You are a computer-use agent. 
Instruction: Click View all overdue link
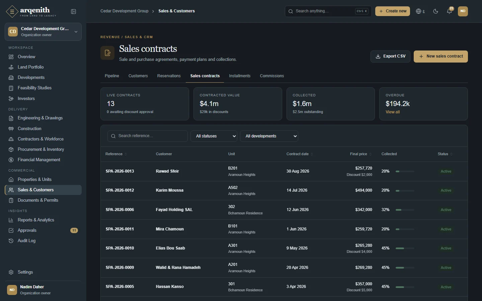click(393, 112)
